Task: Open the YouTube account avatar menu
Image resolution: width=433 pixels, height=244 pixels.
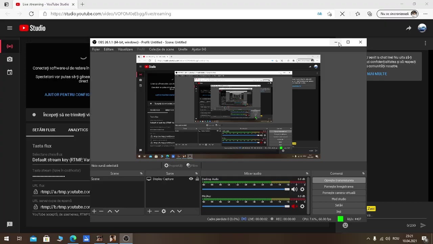Action: pos(422,28)
